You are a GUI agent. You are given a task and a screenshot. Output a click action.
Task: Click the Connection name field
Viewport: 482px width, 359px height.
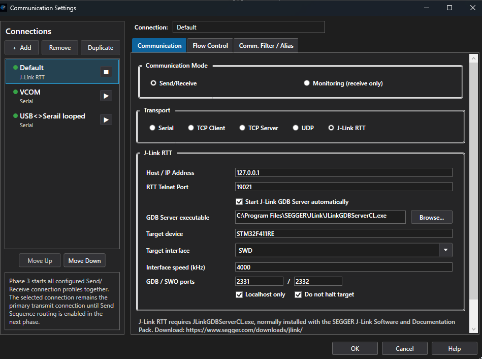(249, 27)
